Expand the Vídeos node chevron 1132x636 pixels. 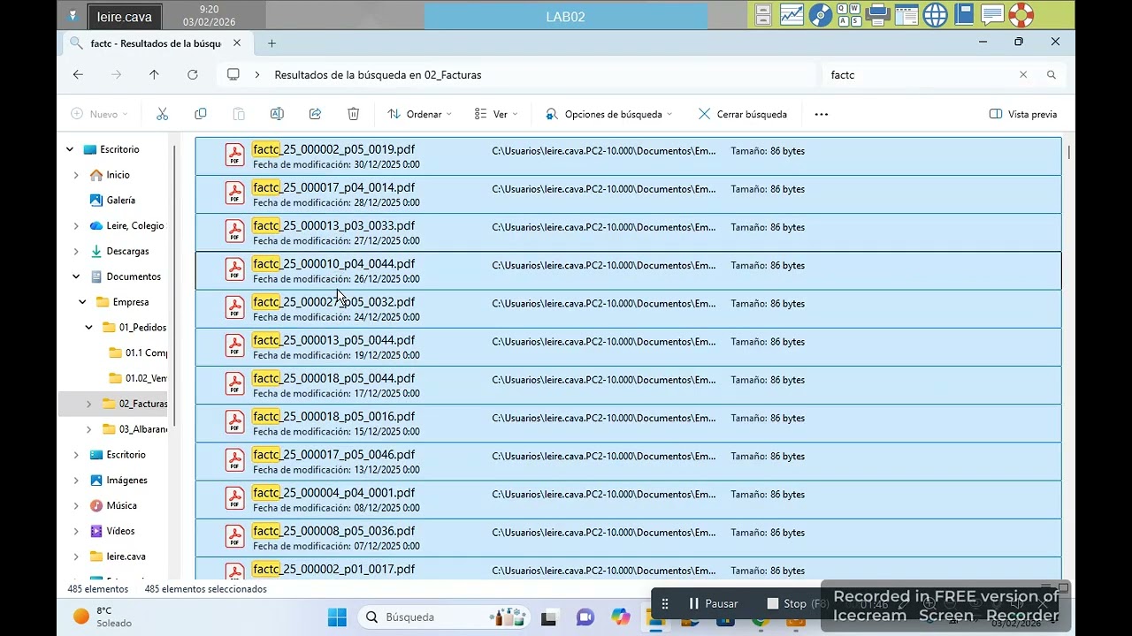pyautogui.click(x=76, y=531)
